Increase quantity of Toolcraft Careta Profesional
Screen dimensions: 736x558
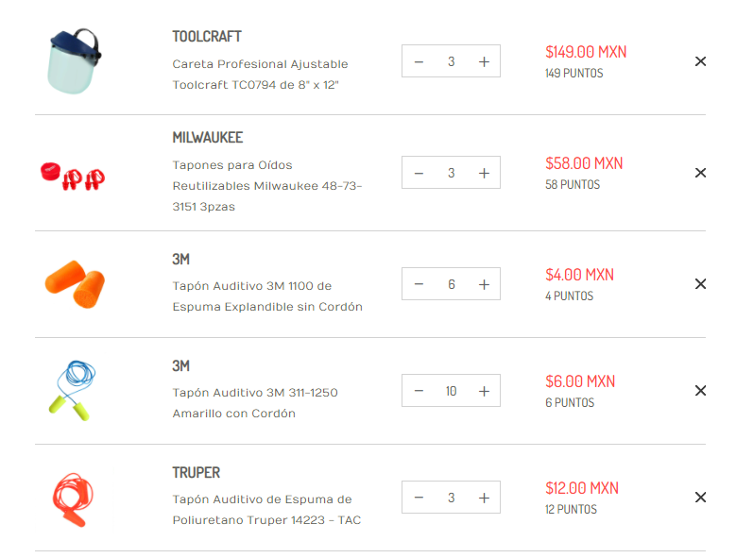(x=484, y=61)
